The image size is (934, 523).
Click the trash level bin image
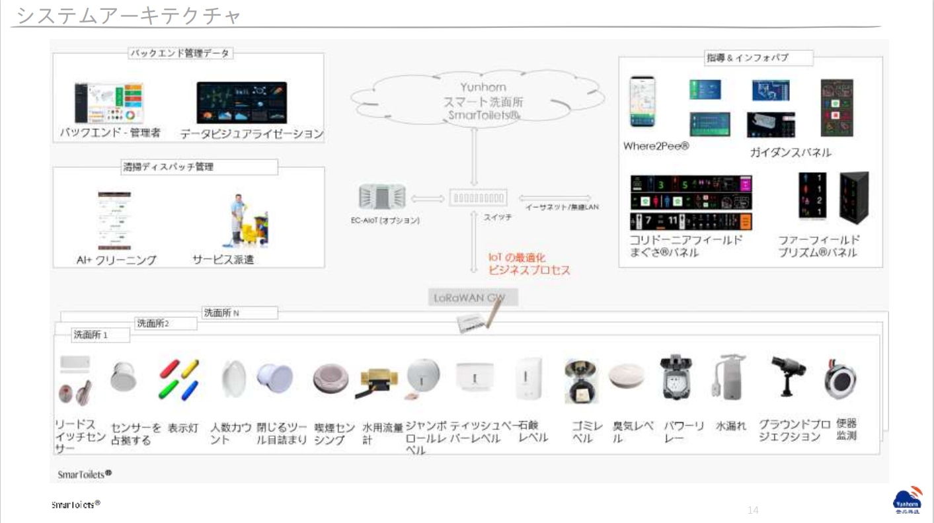(582, 382)
